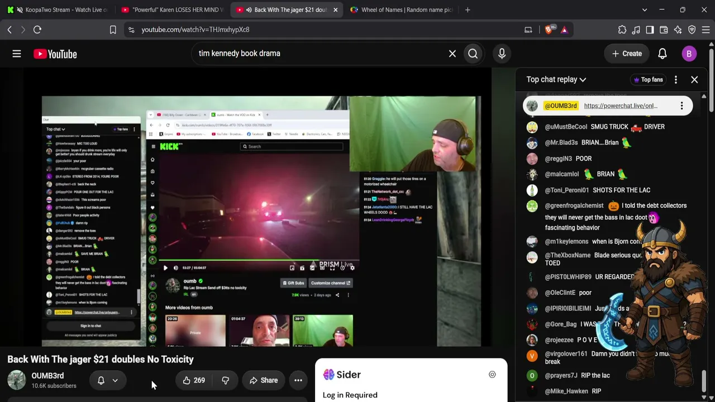Image resolution: width=715 pixels, height=402 pixels.
Task: Open the tab search chevron
Action: (x=645, y=9)
